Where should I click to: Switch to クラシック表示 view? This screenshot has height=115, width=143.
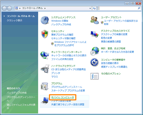click(x=15, y=21)
